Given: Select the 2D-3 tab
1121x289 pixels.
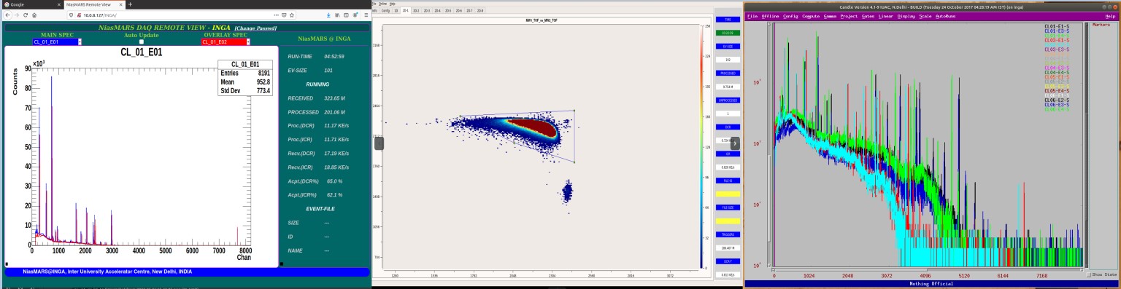Looking at the screenshot, I should pyautogui.click(x=427, y=11).
